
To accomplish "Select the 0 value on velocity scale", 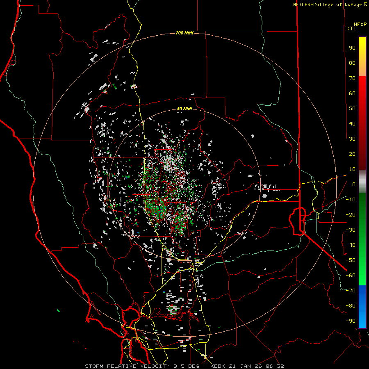I will coord(354,184).
